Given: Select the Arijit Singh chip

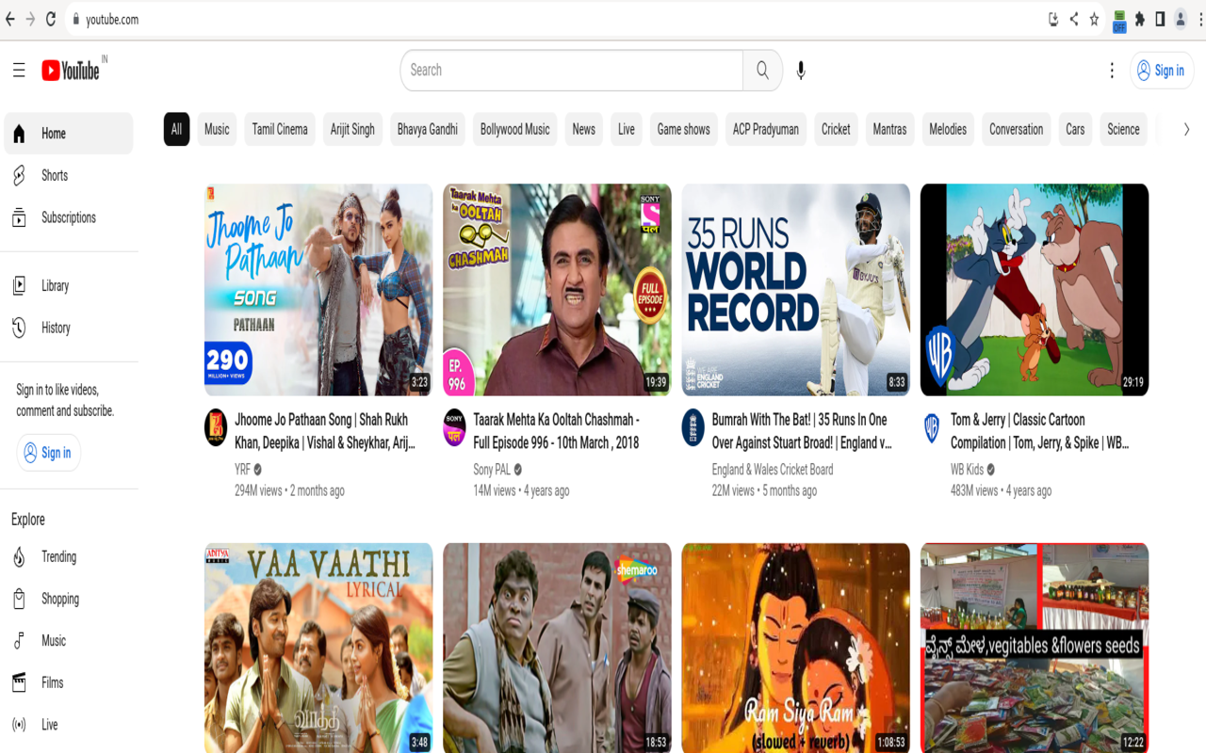Looking at the screenshot, I should coord(352,130).
